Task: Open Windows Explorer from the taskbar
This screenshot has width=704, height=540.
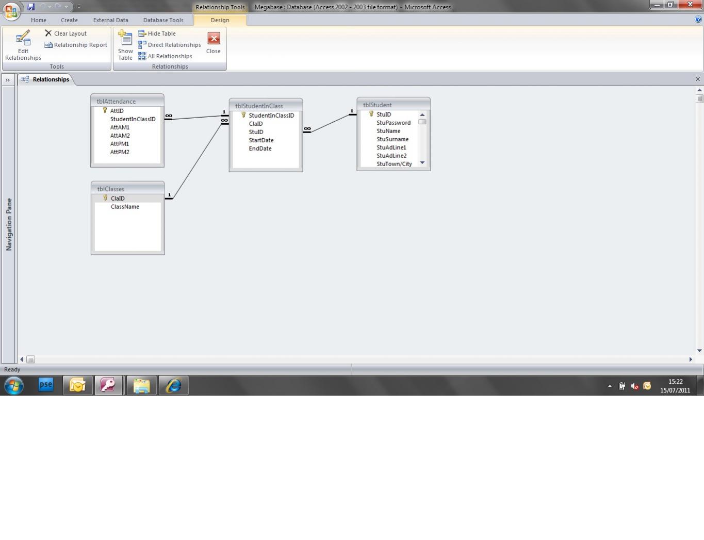Action: pyautogui.click(x=141, y=385)
